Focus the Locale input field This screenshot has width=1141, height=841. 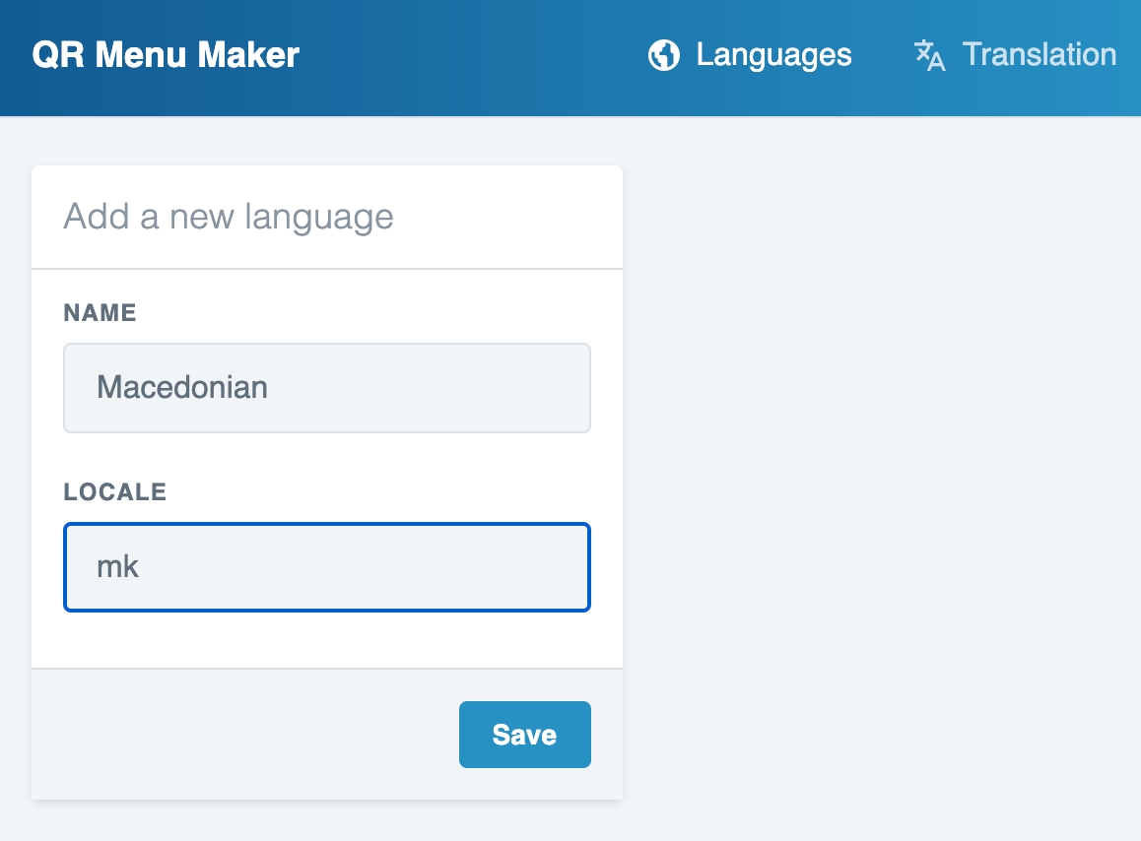(x=326, y=567)
